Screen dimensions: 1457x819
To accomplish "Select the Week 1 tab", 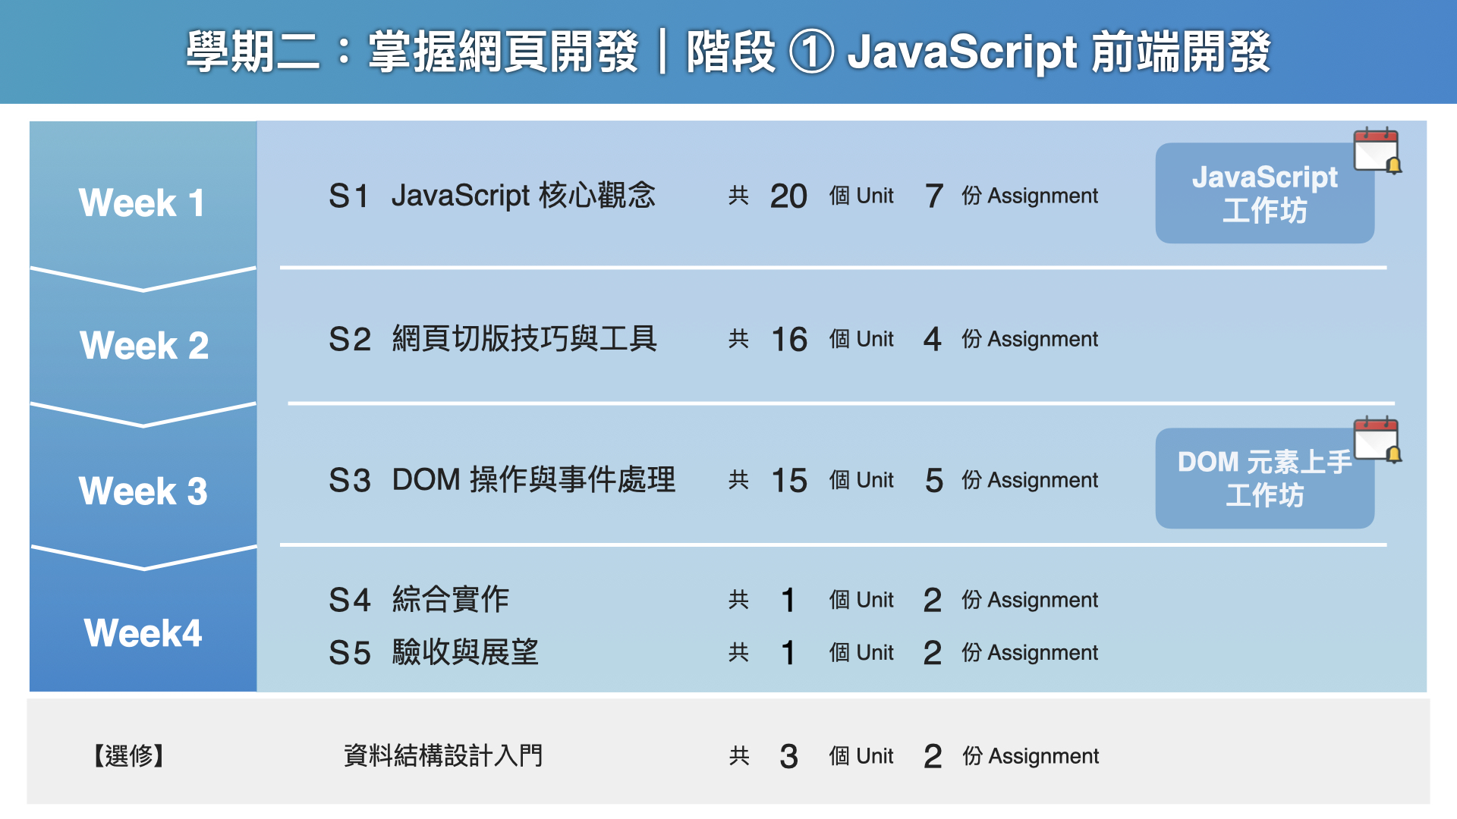I will coord(143,202).
